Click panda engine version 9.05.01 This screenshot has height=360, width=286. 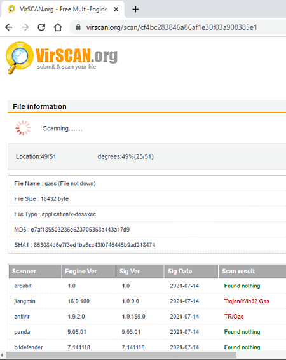(77, 332)
